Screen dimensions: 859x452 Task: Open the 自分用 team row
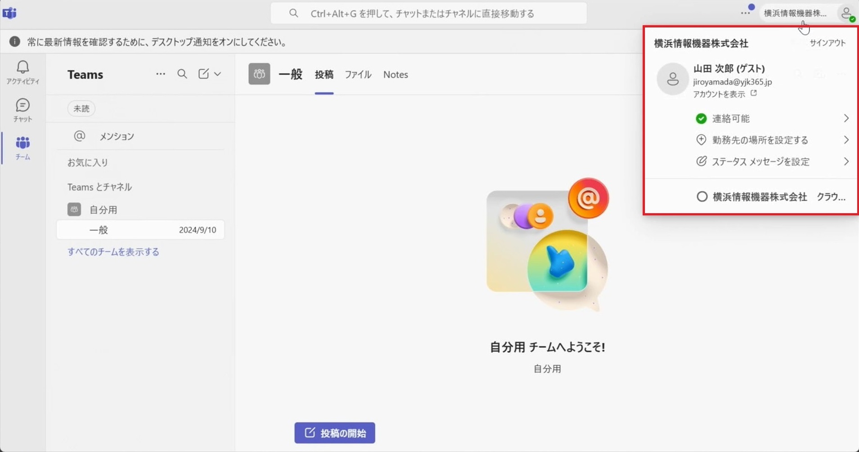(141, 210)
